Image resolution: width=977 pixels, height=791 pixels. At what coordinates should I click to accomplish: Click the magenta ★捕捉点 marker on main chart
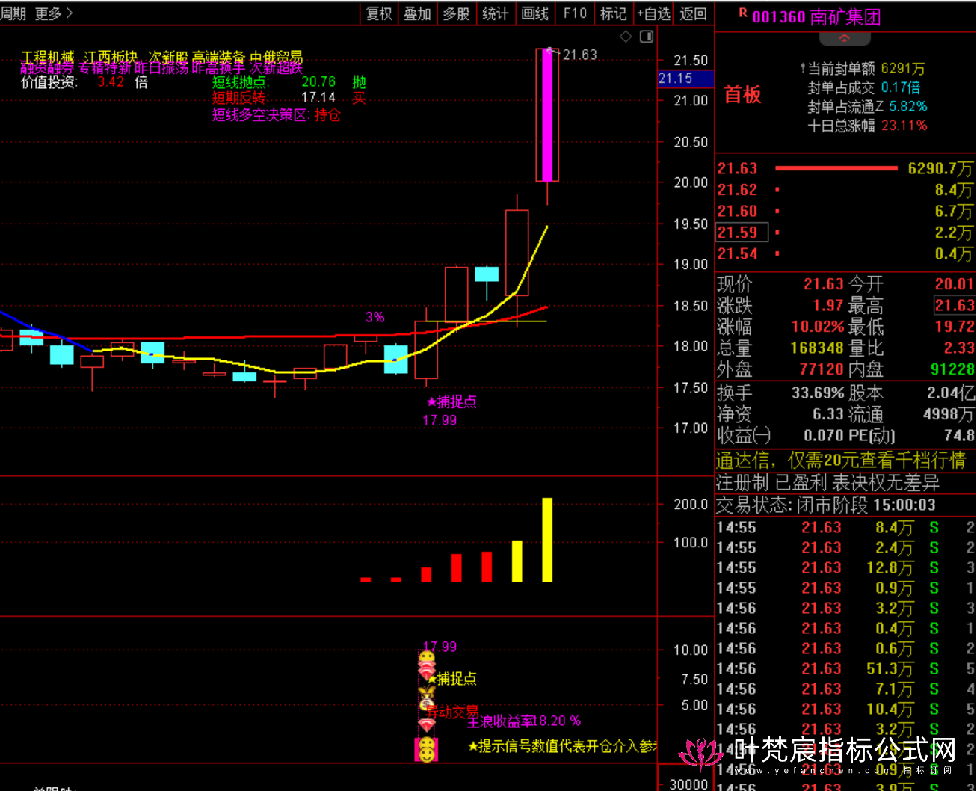(451, 401)
